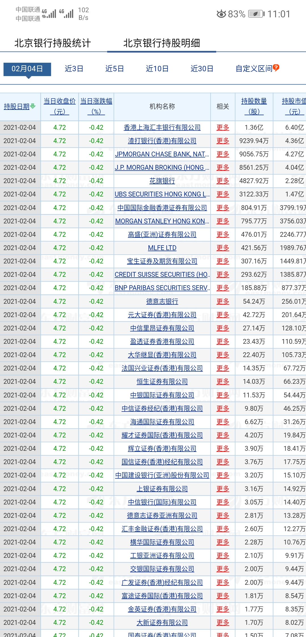This screenshot has height=637, width=306.
Task: Click 更多 in the 大新证券有限公司 row
Action: [223, 623]
